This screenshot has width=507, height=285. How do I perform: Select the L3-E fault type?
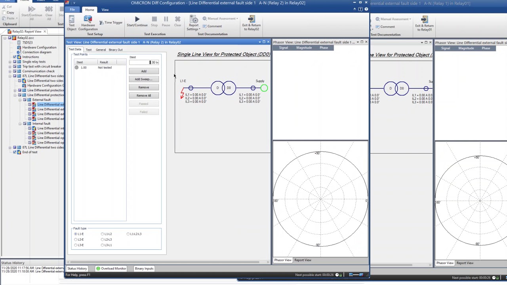(x=79, y=245)
